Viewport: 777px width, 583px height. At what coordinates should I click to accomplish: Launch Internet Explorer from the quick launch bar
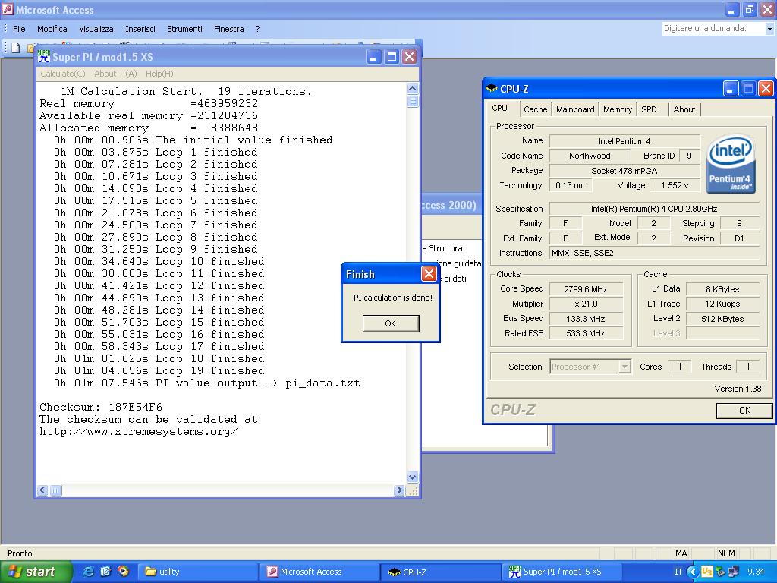(x=88, y=572)
